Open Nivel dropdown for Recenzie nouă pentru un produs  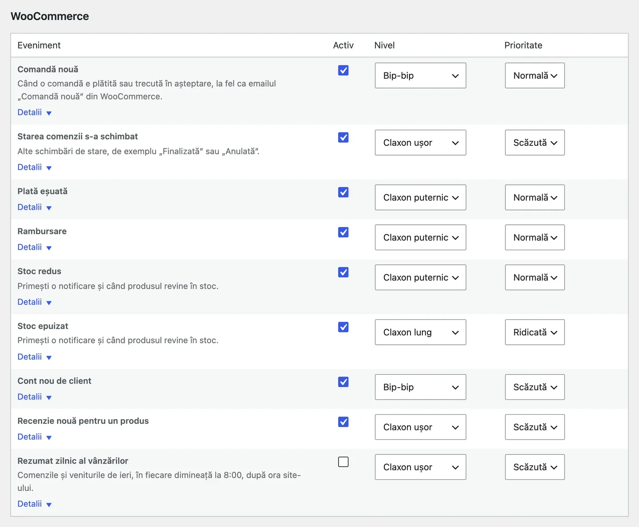coord(420,427)
